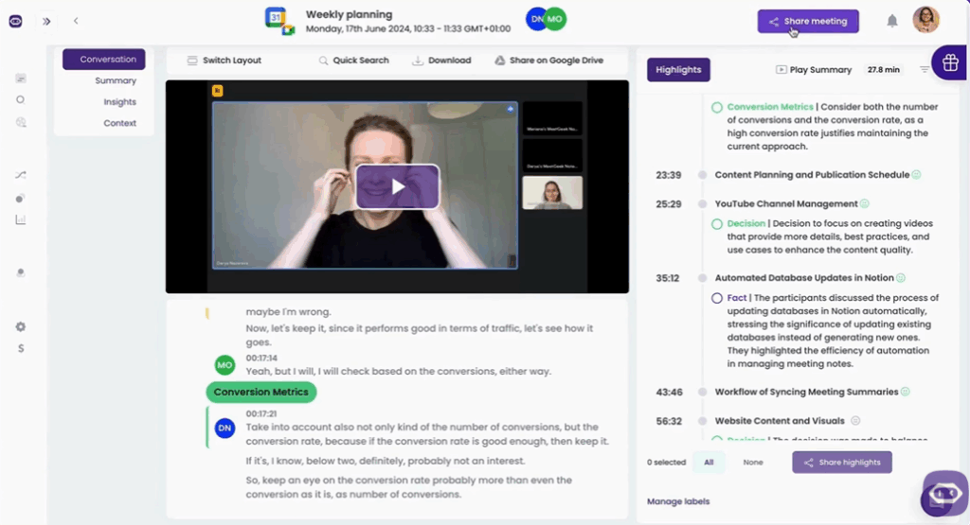Jump to 23:39 Content Planning timeline marker
970x525 pixels.
tap(702, 175)
